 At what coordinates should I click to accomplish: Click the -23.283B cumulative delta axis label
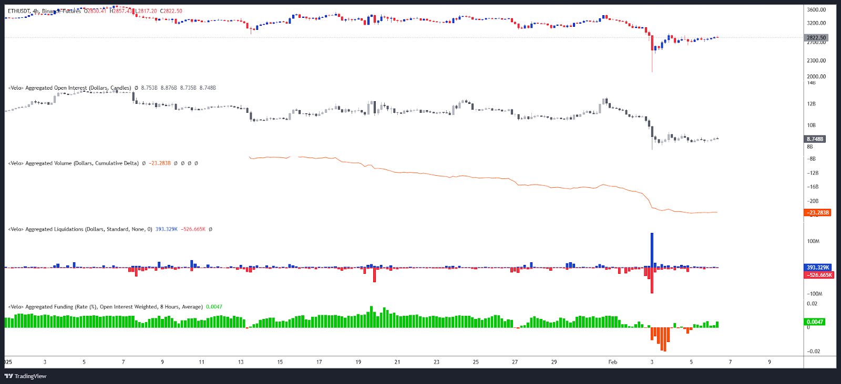(818, 212)
